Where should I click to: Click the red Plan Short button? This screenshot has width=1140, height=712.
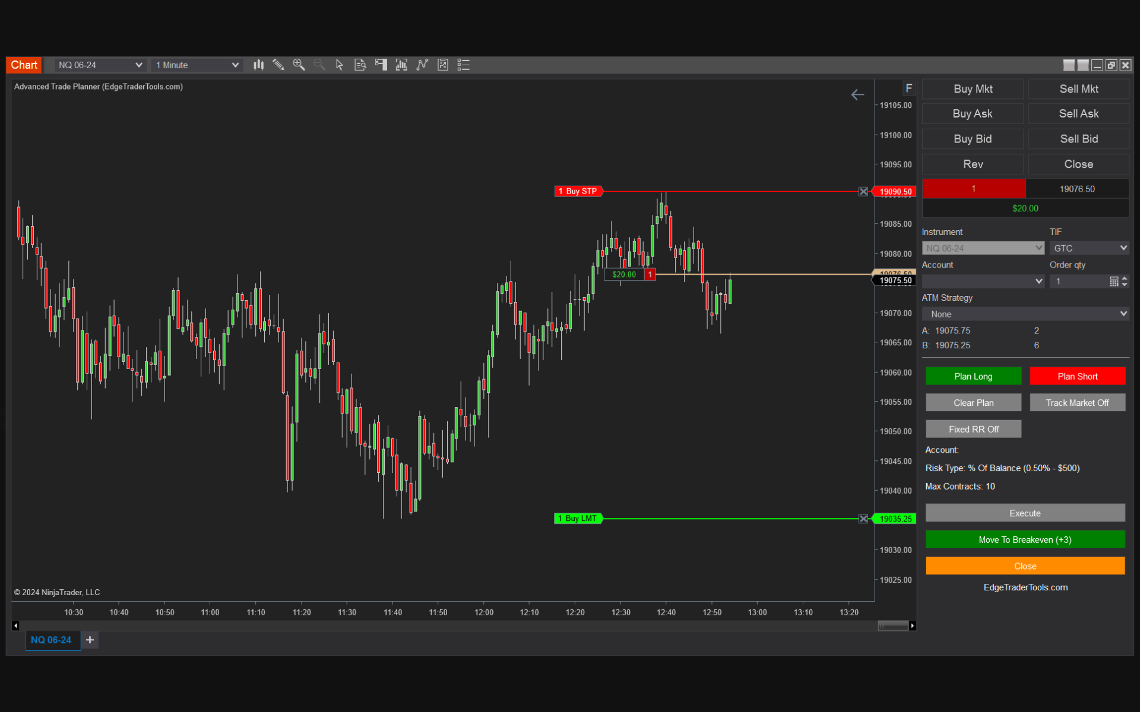point(1077,376)
